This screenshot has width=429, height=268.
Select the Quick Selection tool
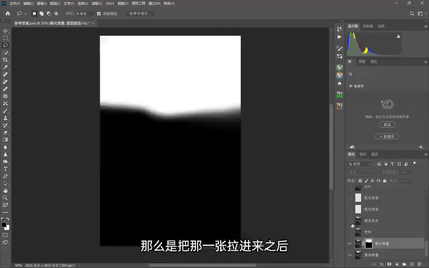(x=5, y=53)
